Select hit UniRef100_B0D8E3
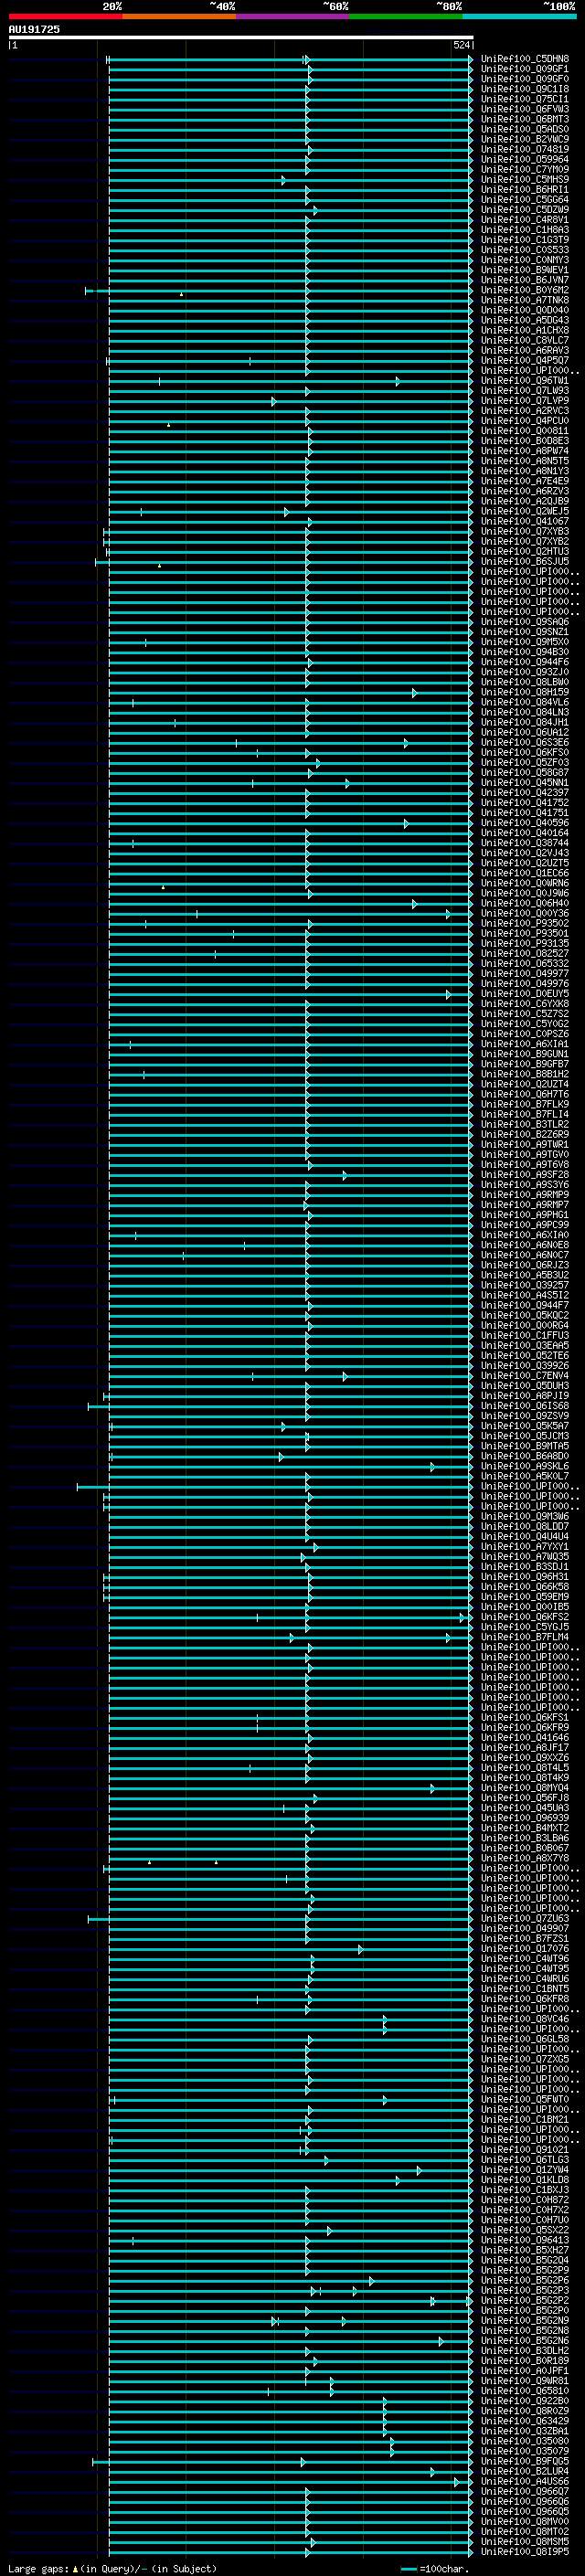 click(x=525, y=441)
